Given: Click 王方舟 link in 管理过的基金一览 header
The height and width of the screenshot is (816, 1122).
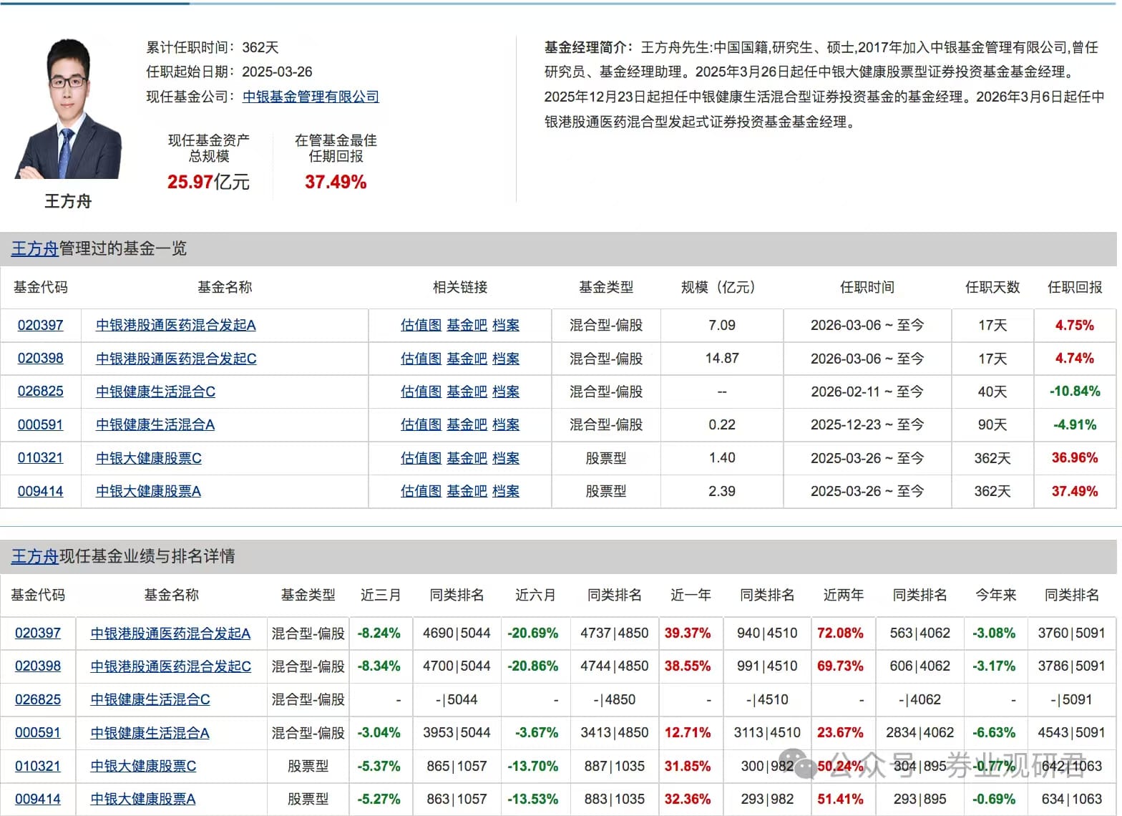Looking at the screenshot, I should coord(34,248).
